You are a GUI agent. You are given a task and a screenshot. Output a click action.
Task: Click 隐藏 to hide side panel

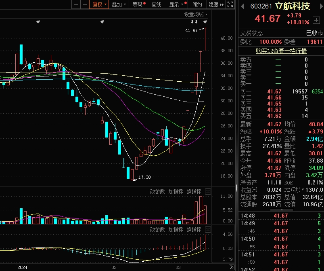216,4
